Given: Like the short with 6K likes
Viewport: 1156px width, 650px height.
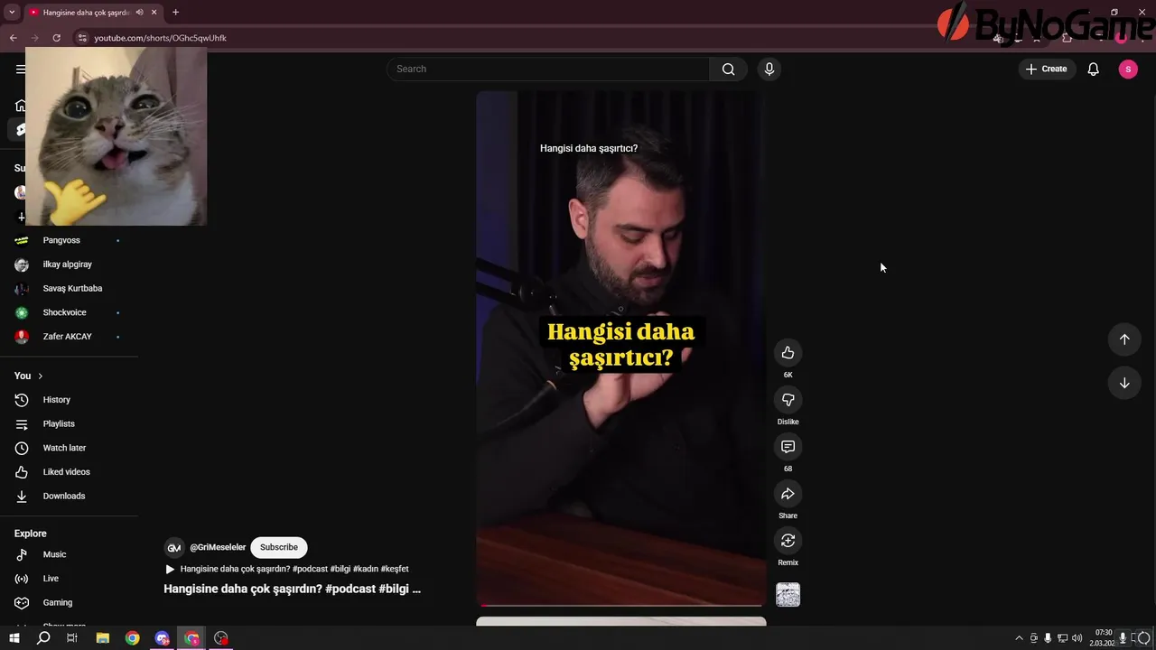Looking at the screenshot, I should [788, 353].
